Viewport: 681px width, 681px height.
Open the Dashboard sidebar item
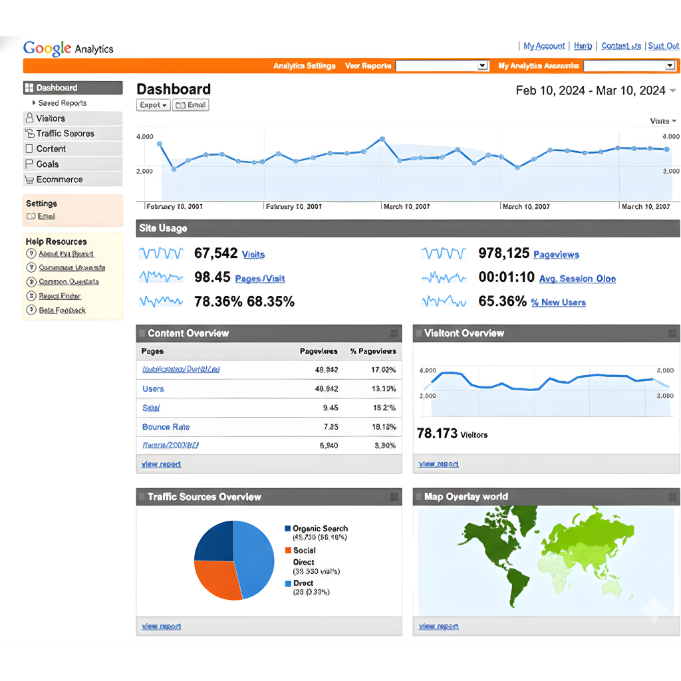coord(72,88)
